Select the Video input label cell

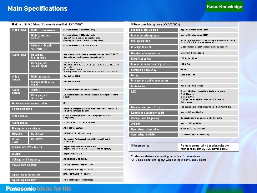coord(19,40)
